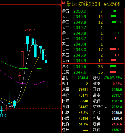Expand the 结算价 dropdown arrow
125x133 pixels.
[106, 107]
